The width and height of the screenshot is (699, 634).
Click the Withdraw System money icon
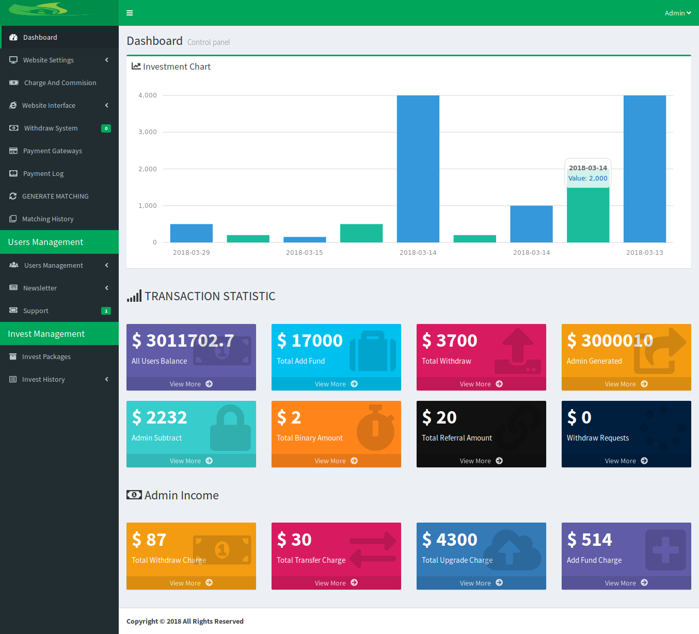pos(14,128)
